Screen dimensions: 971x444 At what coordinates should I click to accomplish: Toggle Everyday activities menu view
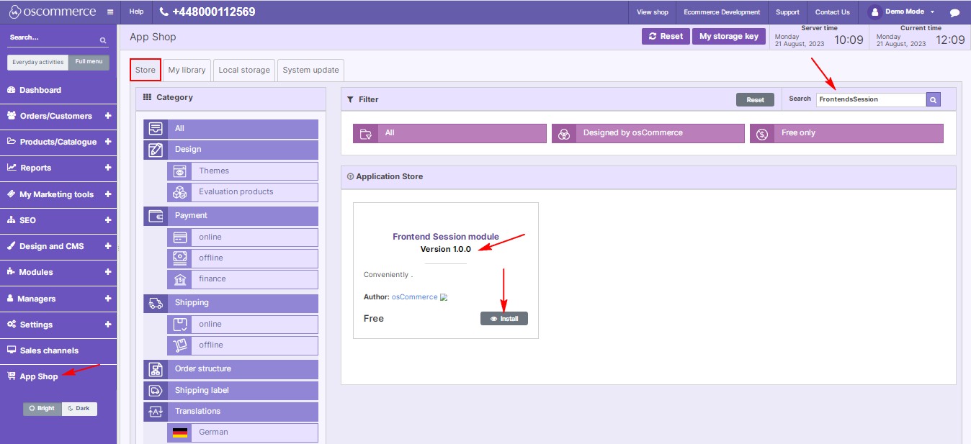tap(38, 63)
